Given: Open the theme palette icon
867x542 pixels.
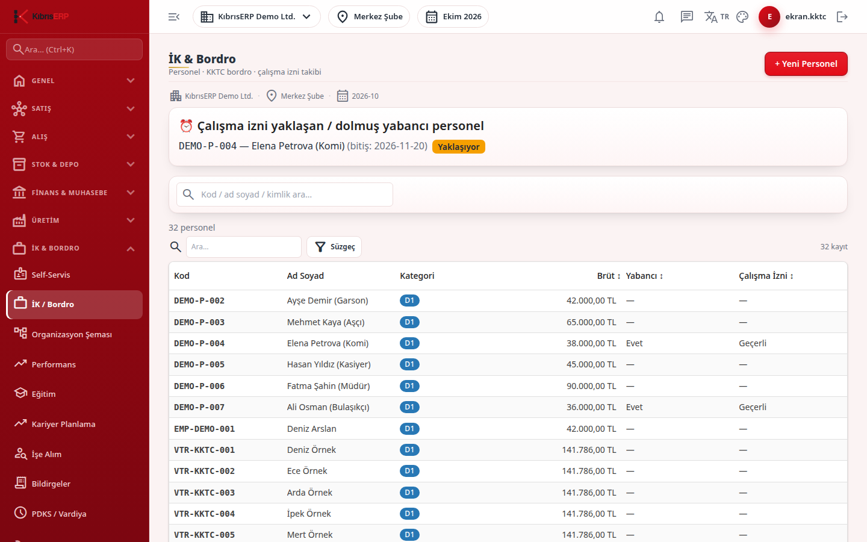Looking at the screenshot, I should pyautogui.click(x=742, y=17).
